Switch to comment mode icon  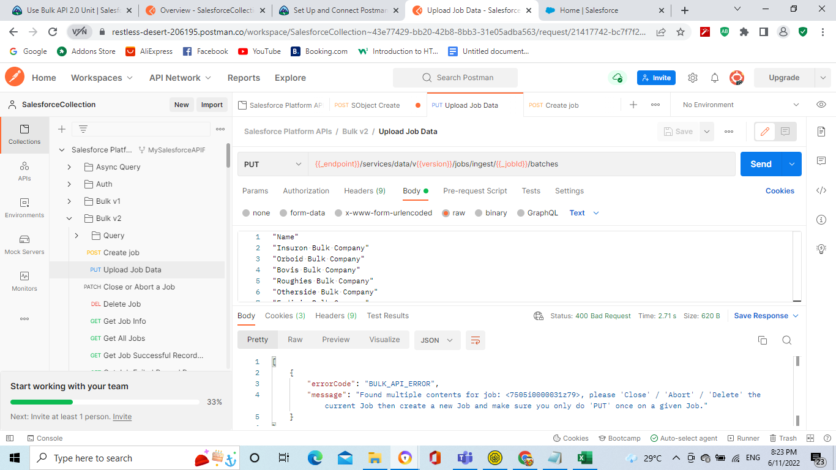(785, 132)
